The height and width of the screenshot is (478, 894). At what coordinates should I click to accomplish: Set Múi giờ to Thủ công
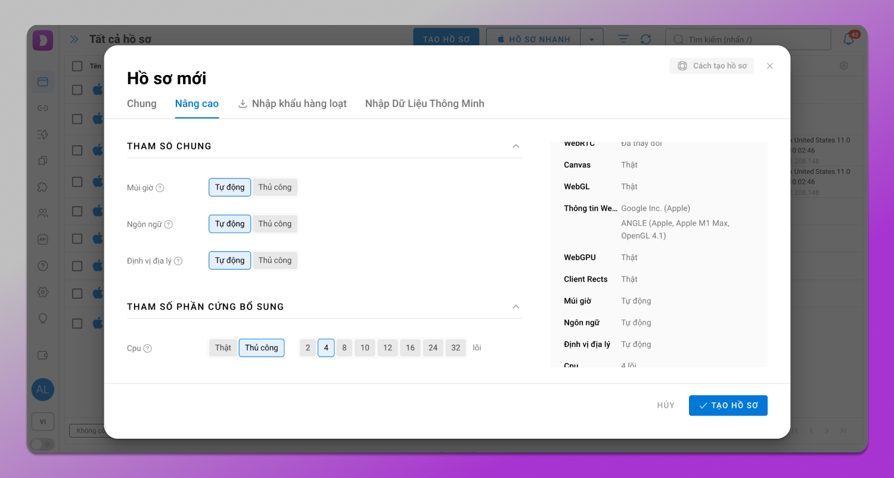275,188
